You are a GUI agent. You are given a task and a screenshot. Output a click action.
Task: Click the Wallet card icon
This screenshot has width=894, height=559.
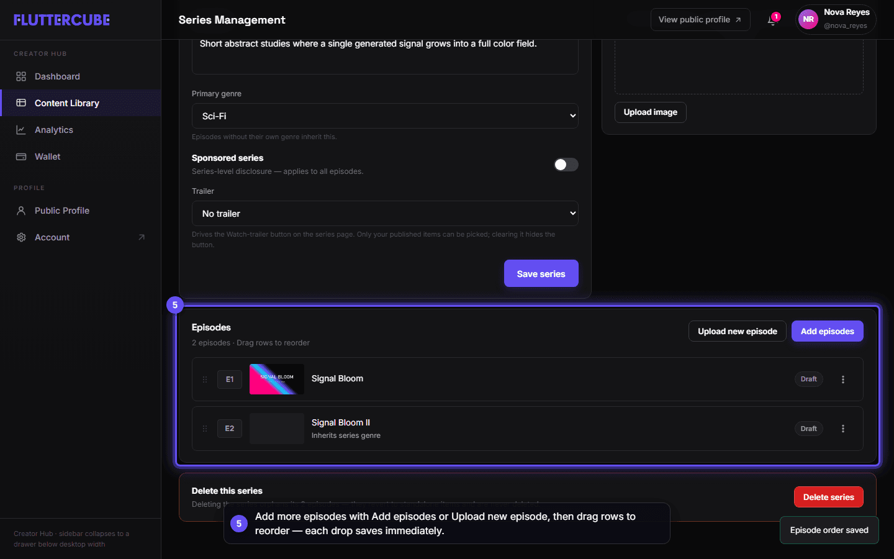coord(21,157)
